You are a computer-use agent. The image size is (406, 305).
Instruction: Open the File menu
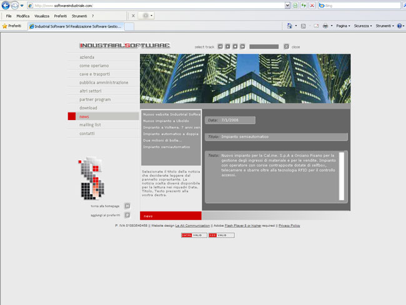click(9, 16)
